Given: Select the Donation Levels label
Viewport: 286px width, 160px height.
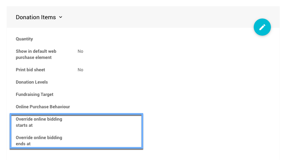Looking at the screenshot, I should tap(32, 82).
